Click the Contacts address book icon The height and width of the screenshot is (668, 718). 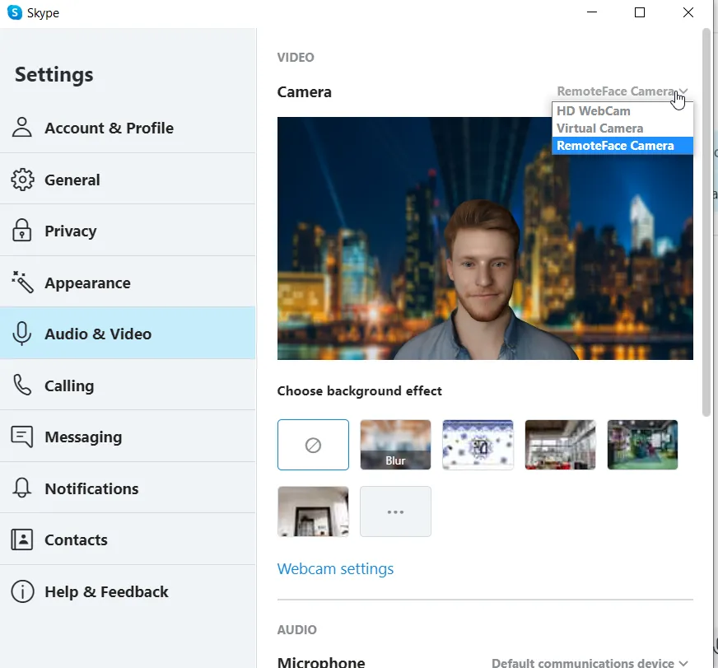(x=22, y=540)
